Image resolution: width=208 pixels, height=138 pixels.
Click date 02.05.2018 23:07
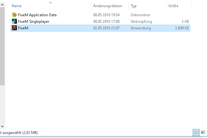click(106, 28)
